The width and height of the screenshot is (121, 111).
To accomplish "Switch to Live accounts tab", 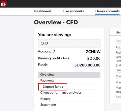I will pos(73,11).
